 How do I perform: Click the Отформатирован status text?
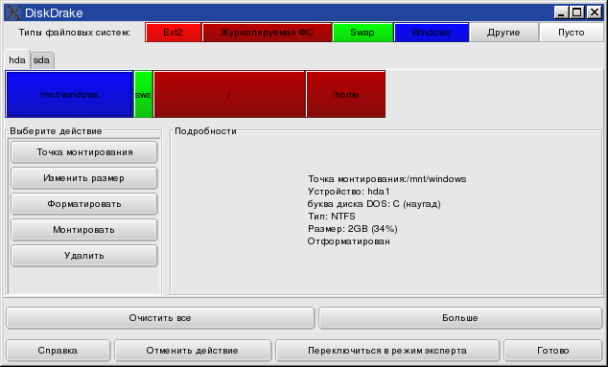pyautogui.click(x=348, y=241)
